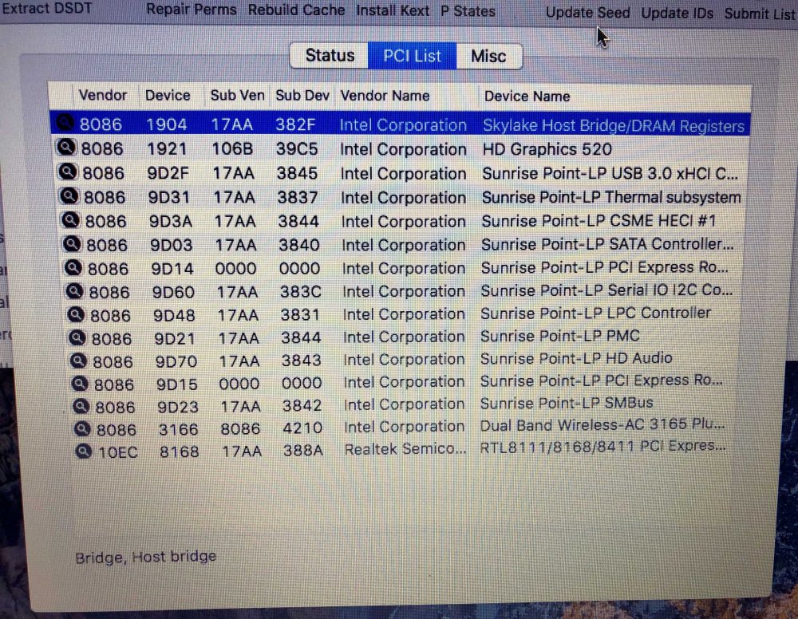Click Update Seed in the toolbar
Image resolution: width=798 pixels, height=619 pixels.
point(588,13)
